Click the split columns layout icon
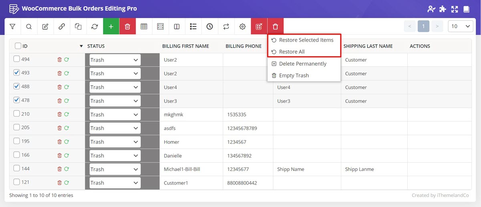Screen dimensions: 481x207 pyautogui.click(x=177, y=26)
